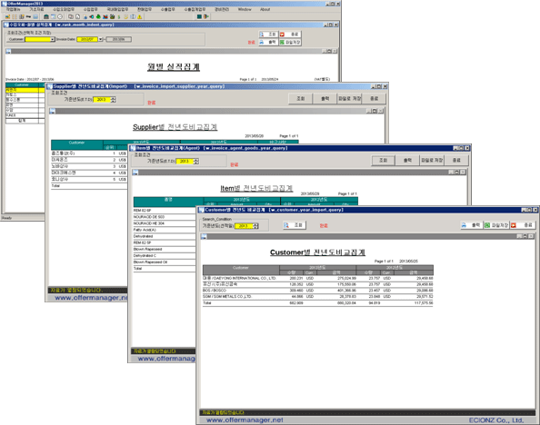Screen dimensions: 540x425
Task: Click the warning triangle toolbar icon
Action: pos(140,16)
